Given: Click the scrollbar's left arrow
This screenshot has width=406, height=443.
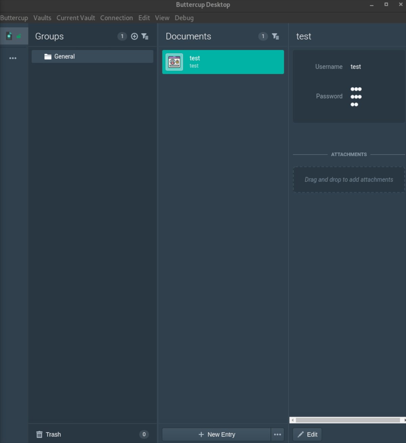Looking at the screenshot, I should (293, 420).
